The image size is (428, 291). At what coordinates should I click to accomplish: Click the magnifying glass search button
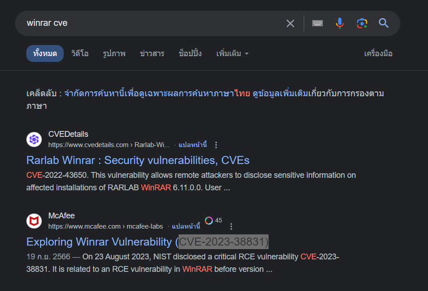[384, 23]
